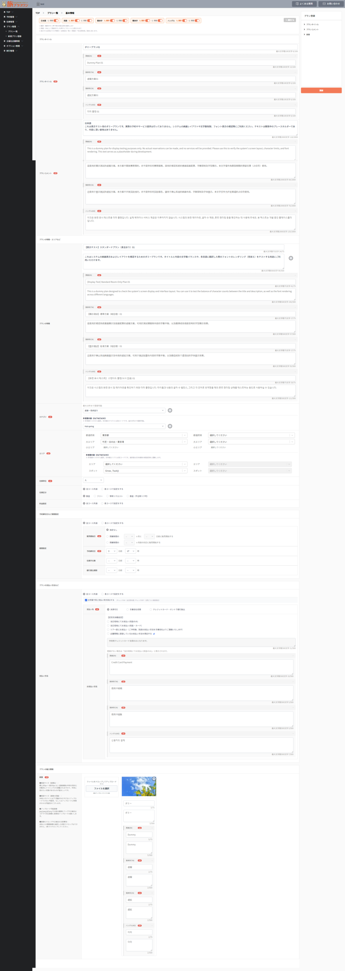
Task: Expand オプション管理 in the sidebar
Action: click(13, 46)
